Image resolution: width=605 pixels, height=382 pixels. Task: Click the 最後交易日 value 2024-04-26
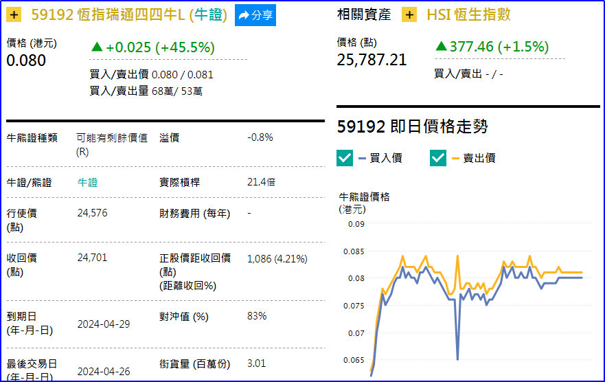click(x=104, y=372)
